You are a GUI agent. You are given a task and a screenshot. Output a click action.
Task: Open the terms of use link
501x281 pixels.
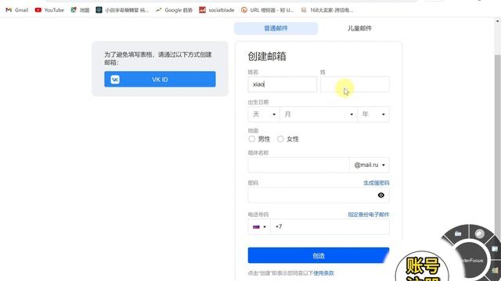coord(323,273)
